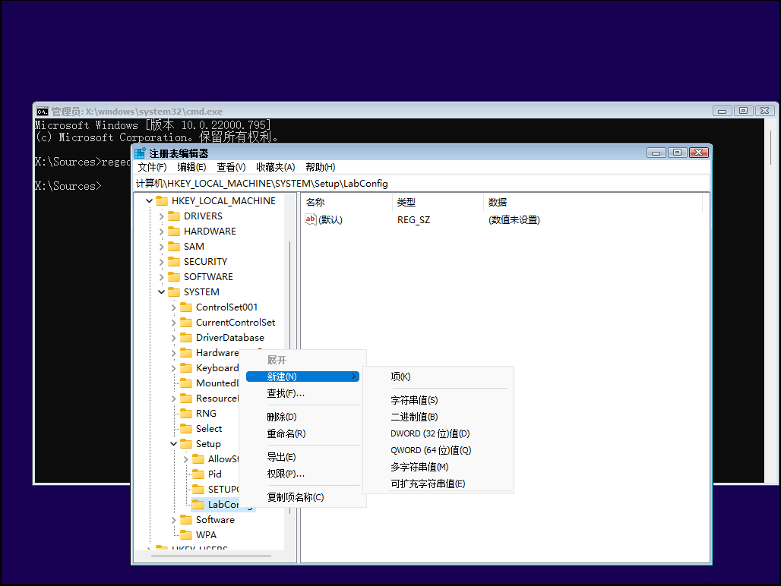Open the 收藏夹(A) menu
Image resolution: width=781 pixels, height=586 pixels.
point(276,167)
